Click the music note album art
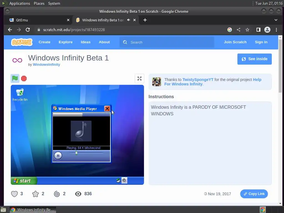This screenshot has width=284, height=213. [81, 131]
